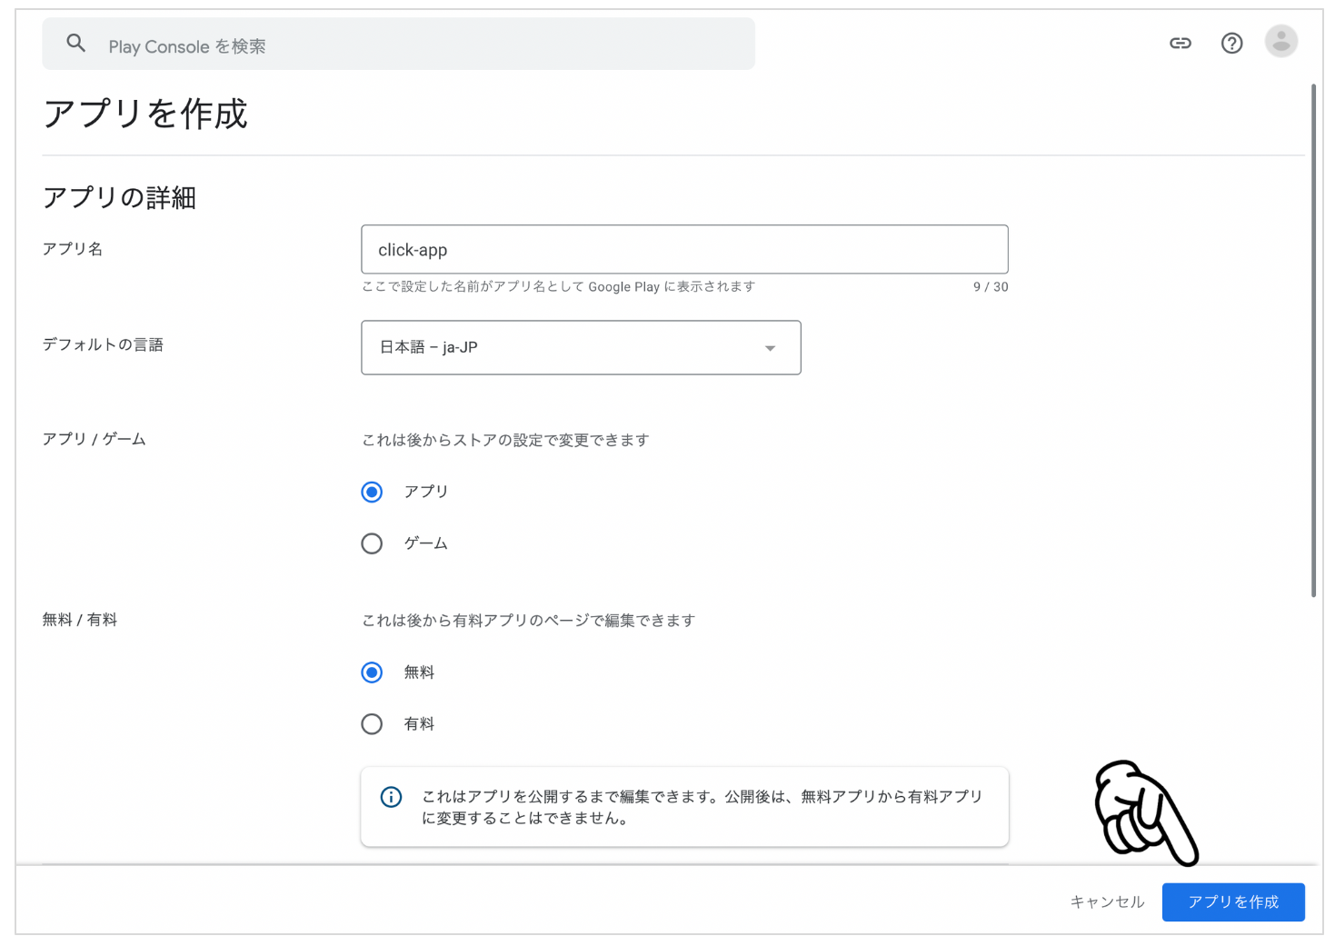Click the アプリの詳細 section heading

[x=119, y=198]
